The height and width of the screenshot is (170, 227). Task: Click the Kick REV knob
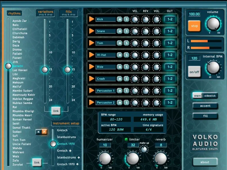(x=146, y=20)
